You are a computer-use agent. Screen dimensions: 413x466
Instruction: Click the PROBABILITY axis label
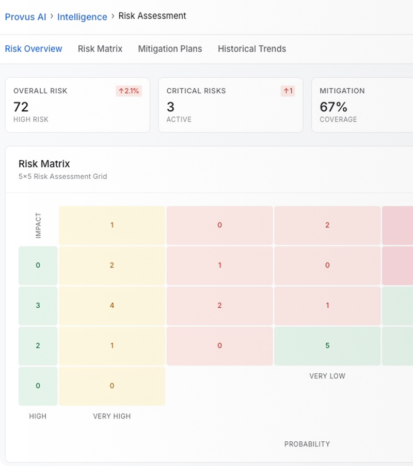[x=307, y=444]
